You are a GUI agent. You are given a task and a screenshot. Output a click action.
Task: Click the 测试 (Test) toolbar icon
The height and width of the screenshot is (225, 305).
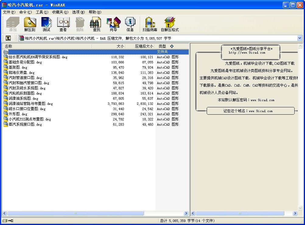47,24
